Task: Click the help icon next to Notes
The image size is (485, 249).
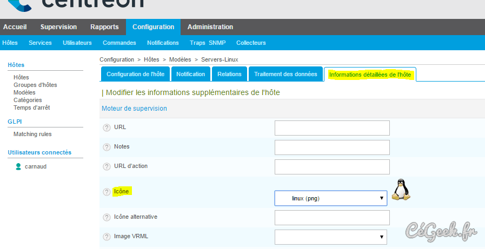Action: [x=107, y=147]
